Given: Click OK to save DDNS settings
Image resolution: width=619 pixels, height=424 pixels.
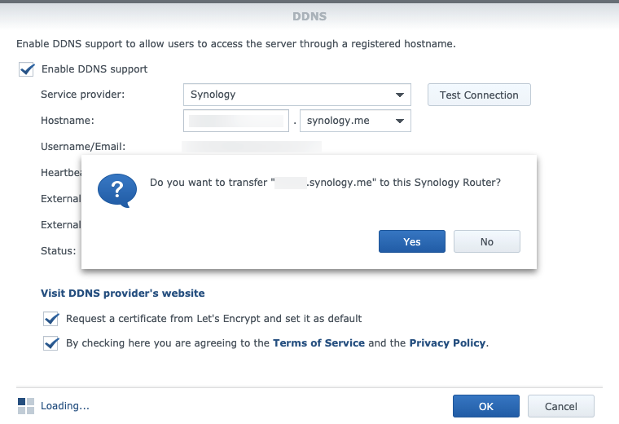Looking at the screenshot, I should click(485, 406).
